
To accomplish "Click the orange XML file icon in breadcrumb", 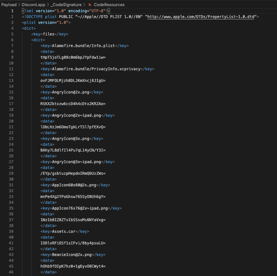I will coord(90,5).
